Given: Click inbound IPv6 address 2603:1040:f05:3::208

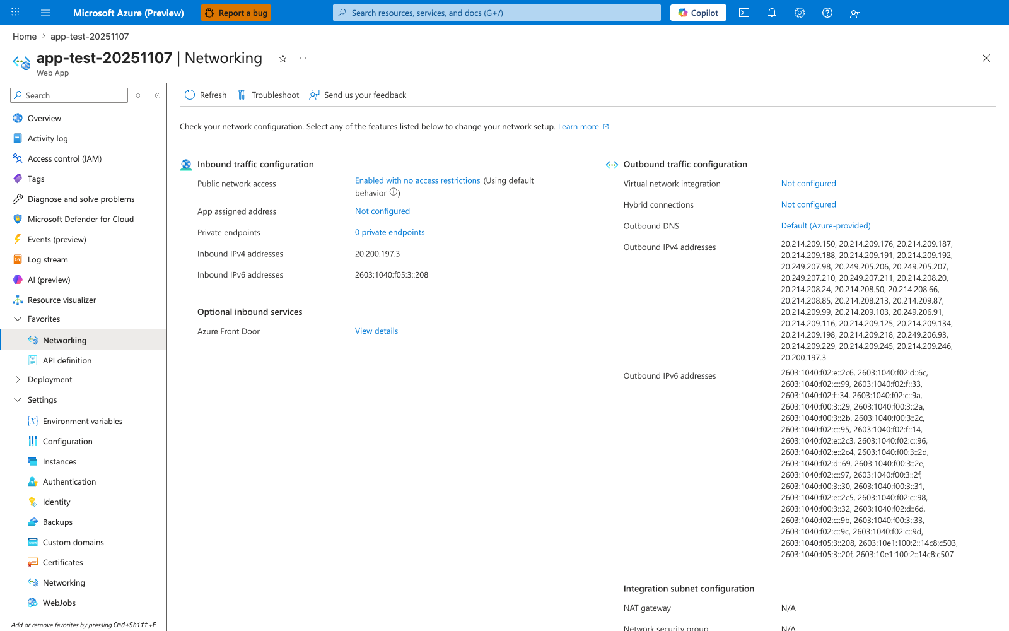Looking at the screenshot, I should pyautogui.click(x=392, y=274).
